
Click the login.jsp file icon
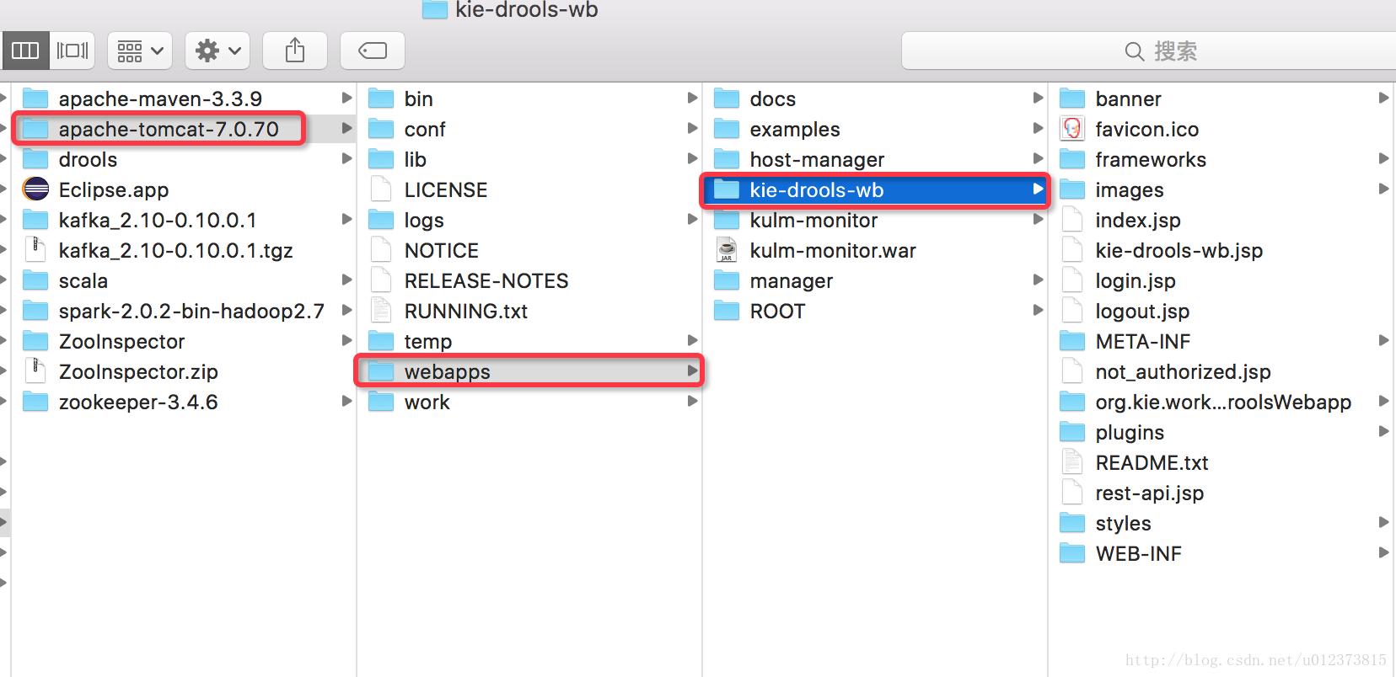1072,280
